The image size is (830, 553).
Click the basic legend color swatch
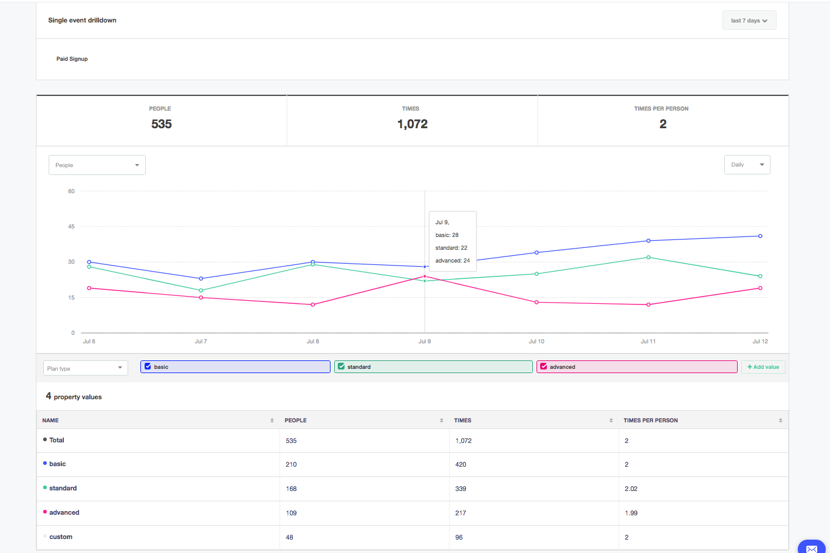point(146,366)
